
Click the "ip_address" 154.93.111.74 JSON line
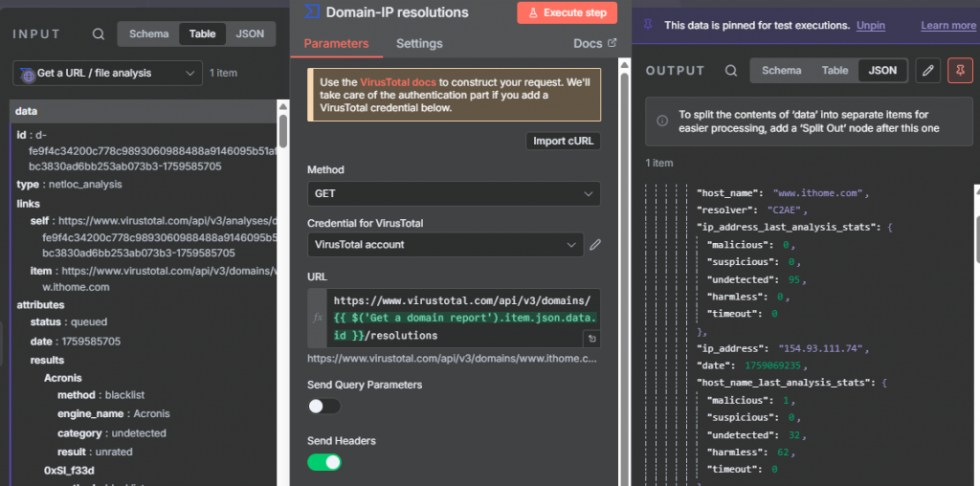783,348
